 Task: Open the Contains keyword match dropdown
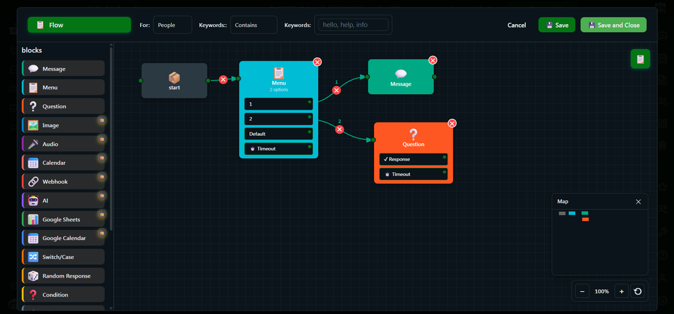[253, 25]
